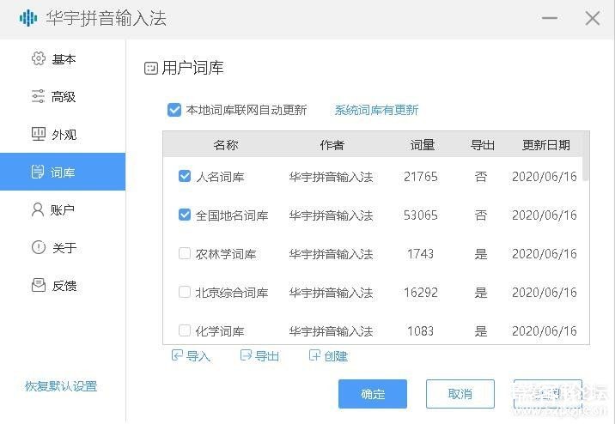Click the author cell of 化学词库 row
The image size is (615, 424).
click(331, 331)
